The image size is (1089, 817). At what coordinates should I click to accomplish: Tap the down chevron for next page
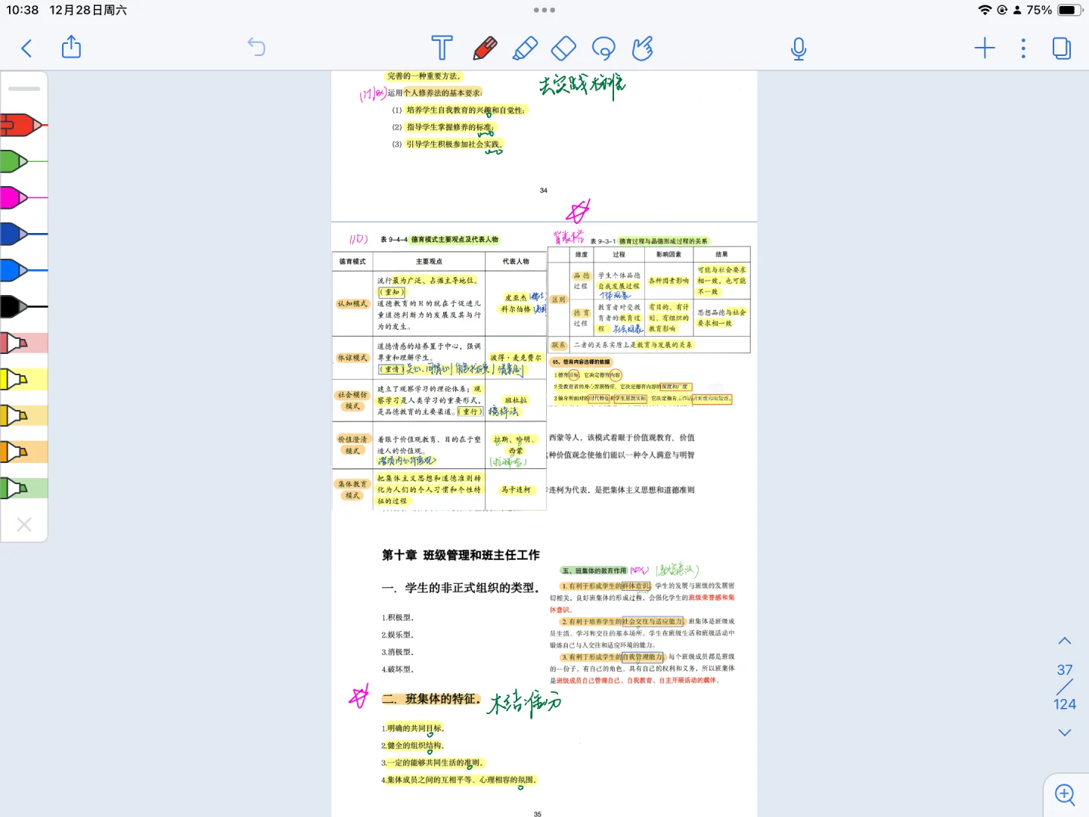(1064, 732)
